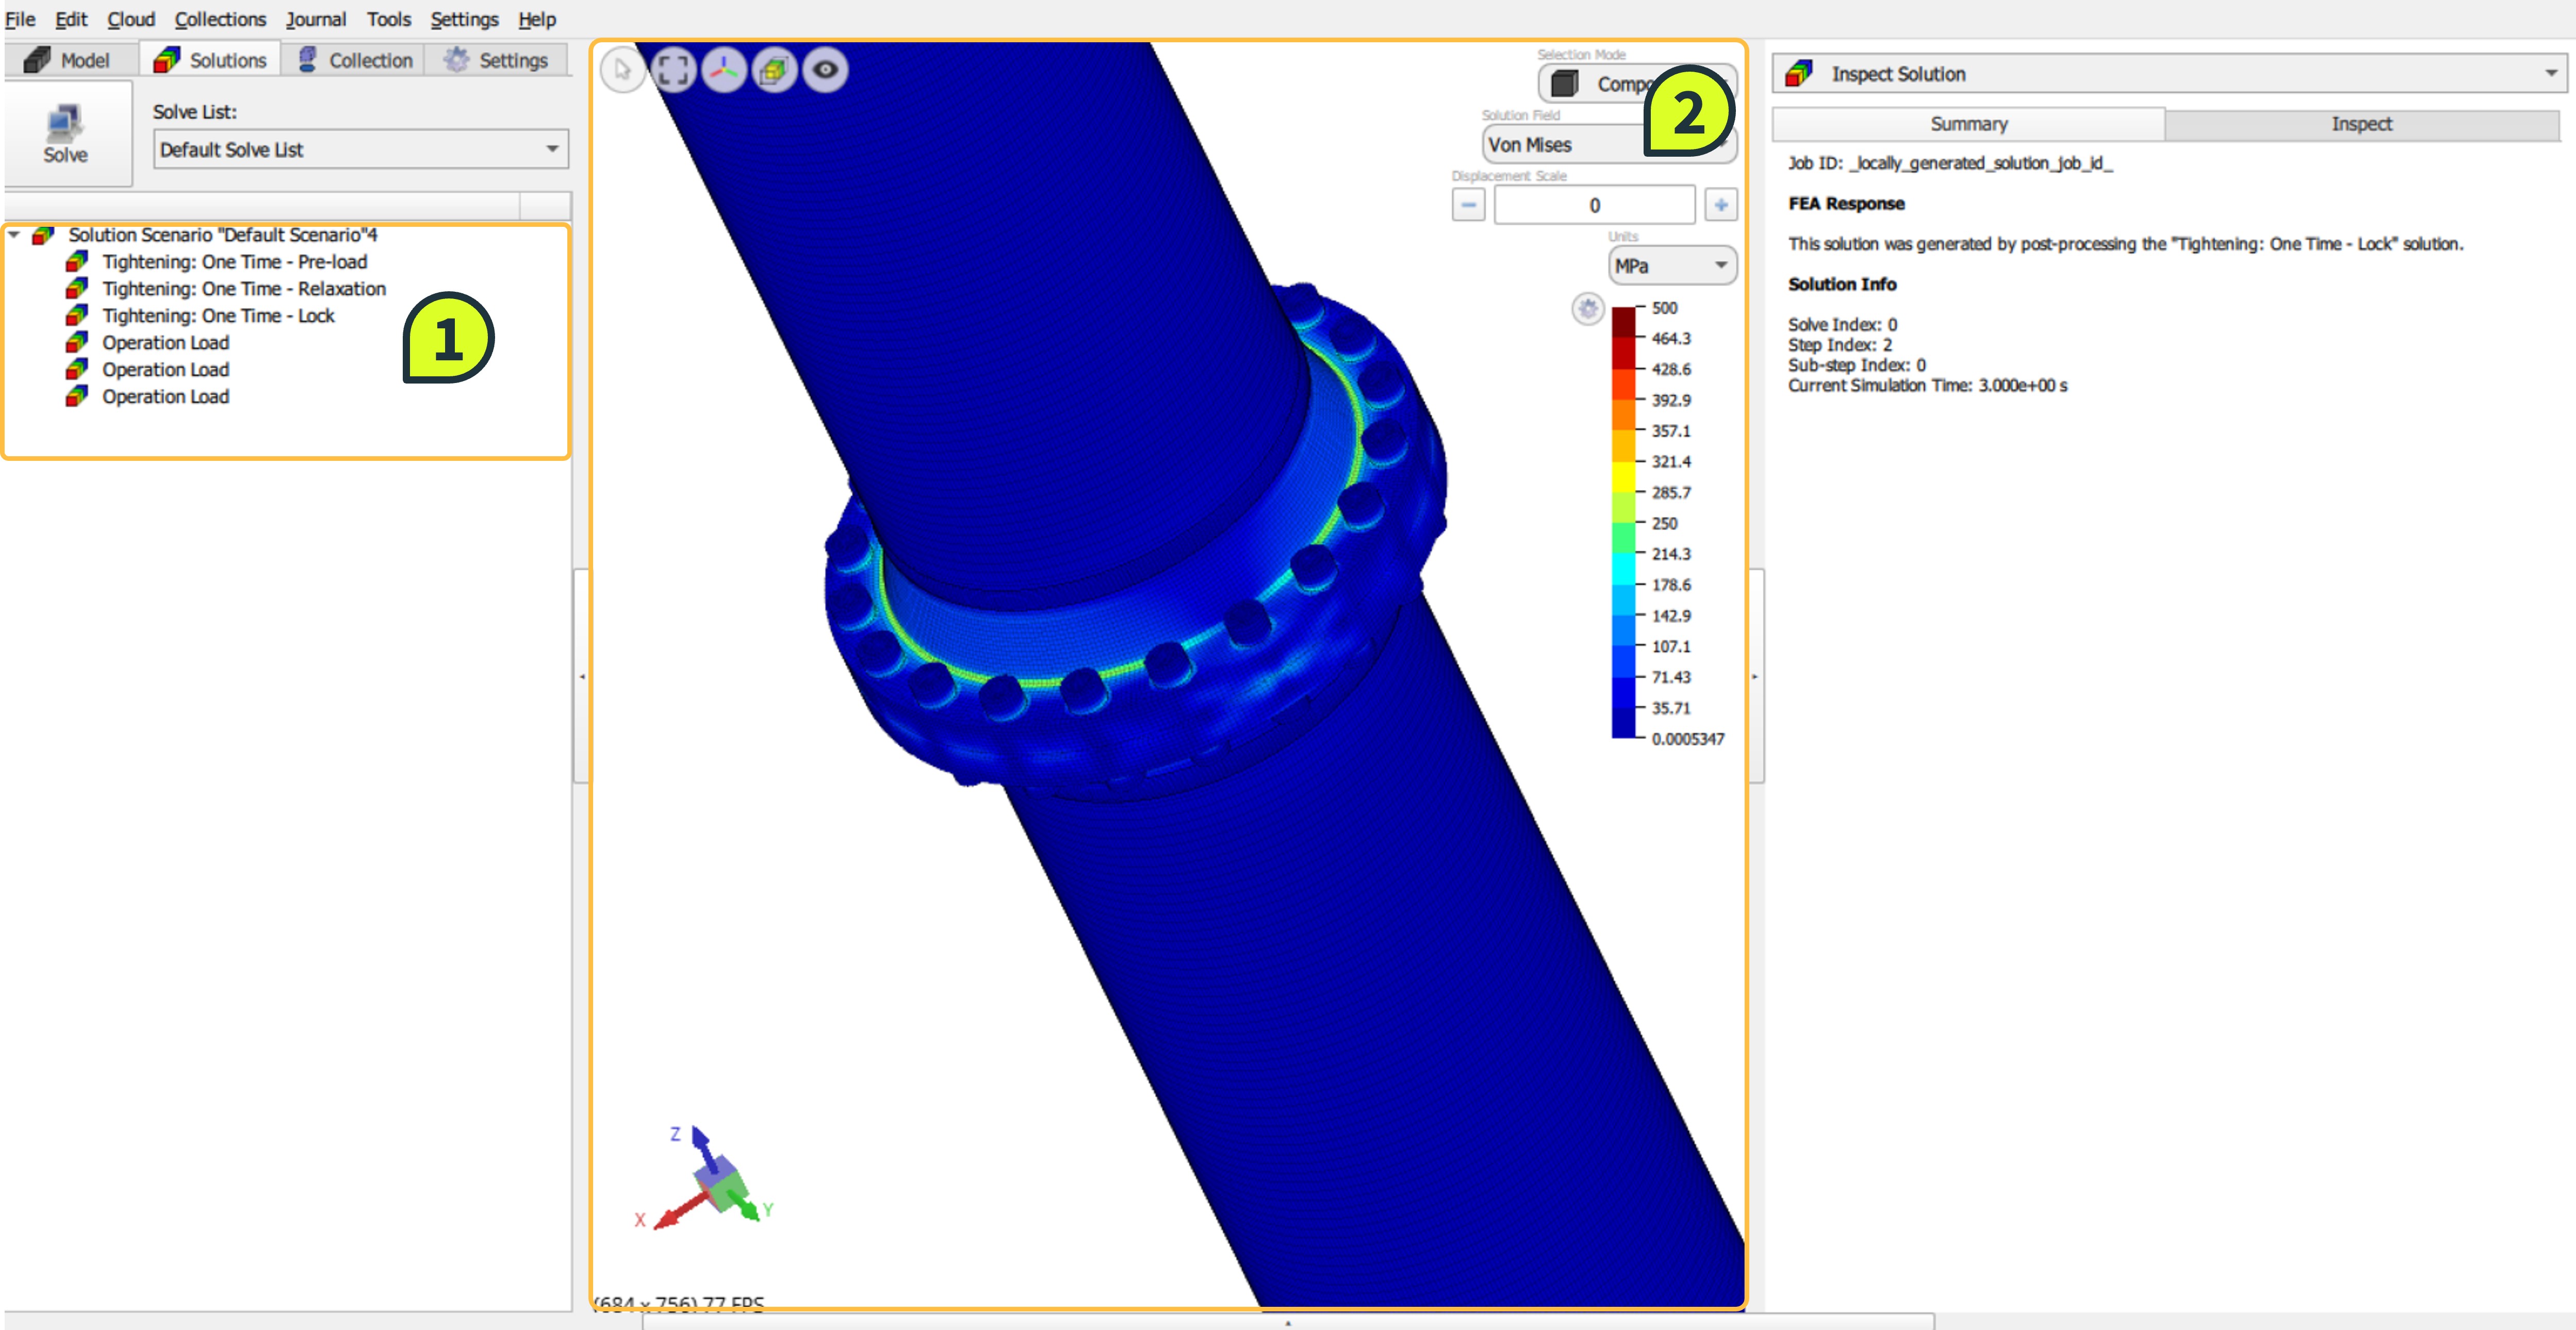
Task: Select the Tightening Pre-load solution icon
Action: [76, 262]
